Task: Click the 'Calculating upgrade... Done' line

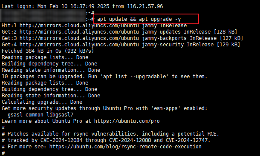Action: (42, 102)
